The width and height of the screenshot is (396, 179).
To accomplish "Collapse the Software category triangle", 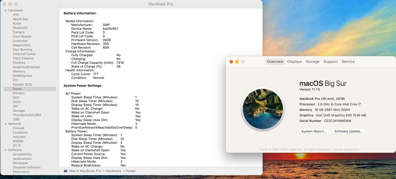I will pyautogui.click(x=6, y=150).
